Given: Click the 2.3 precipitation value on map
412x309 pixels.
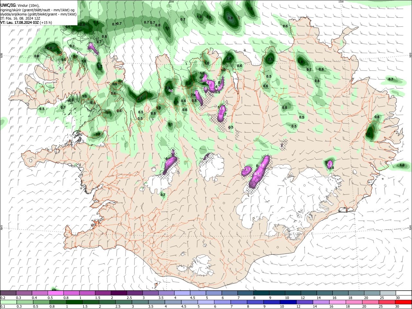Looking at the screenshot, I should 168,88.
